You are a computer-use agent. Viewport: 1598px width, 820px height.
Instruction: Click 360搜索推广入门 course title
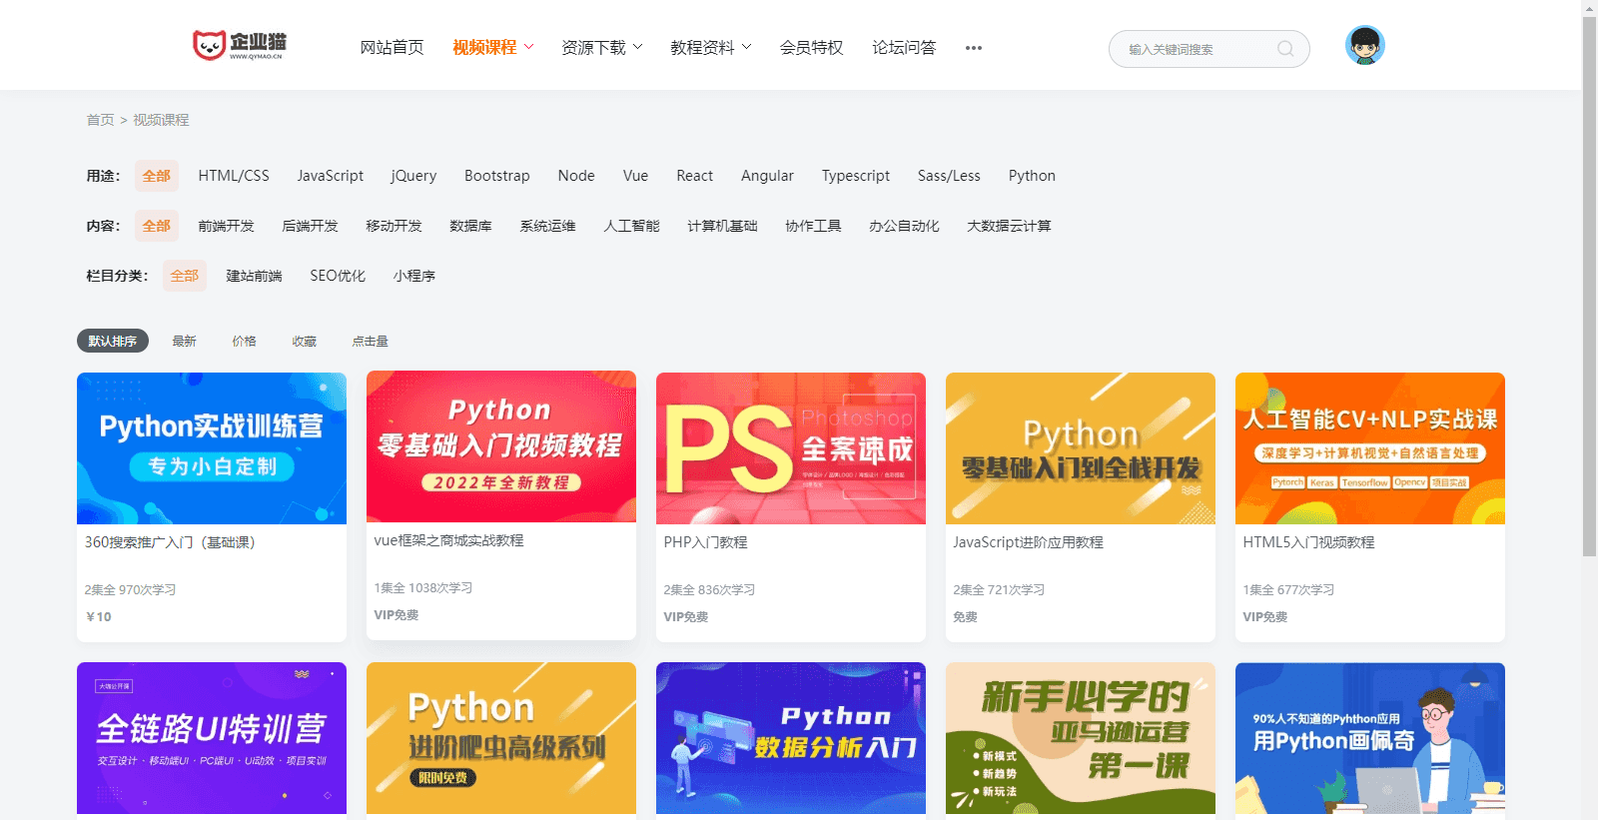[x=170, y=542]
